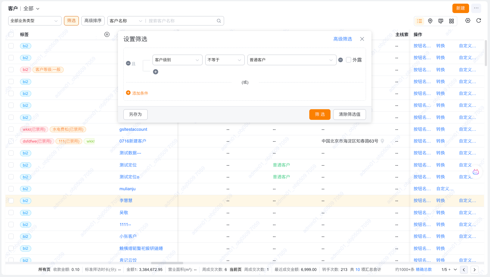This screenshot has width=490, height=277.
Task: Click the search magnifier icon
Action: 219,21
